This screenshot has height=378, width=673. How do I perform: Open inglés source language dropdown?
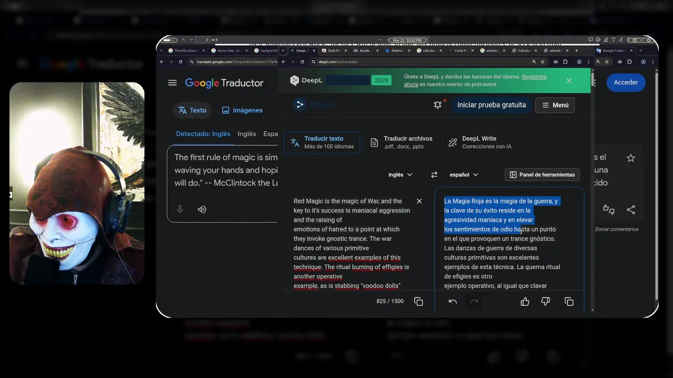401,175
